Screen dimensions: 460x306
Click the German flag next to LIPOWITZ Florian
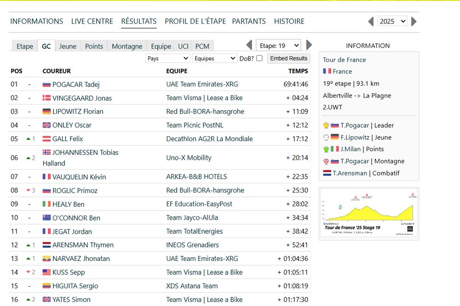click(46, 111)
